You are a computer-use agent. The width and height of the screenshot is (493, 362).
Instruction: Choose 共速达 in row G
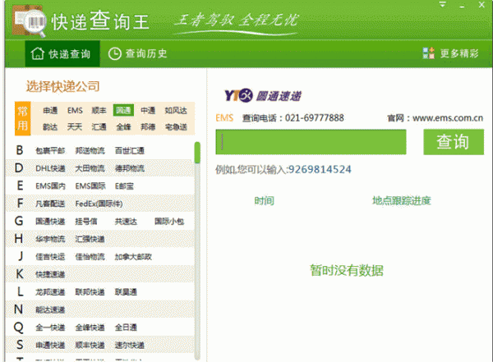[126, 222]
